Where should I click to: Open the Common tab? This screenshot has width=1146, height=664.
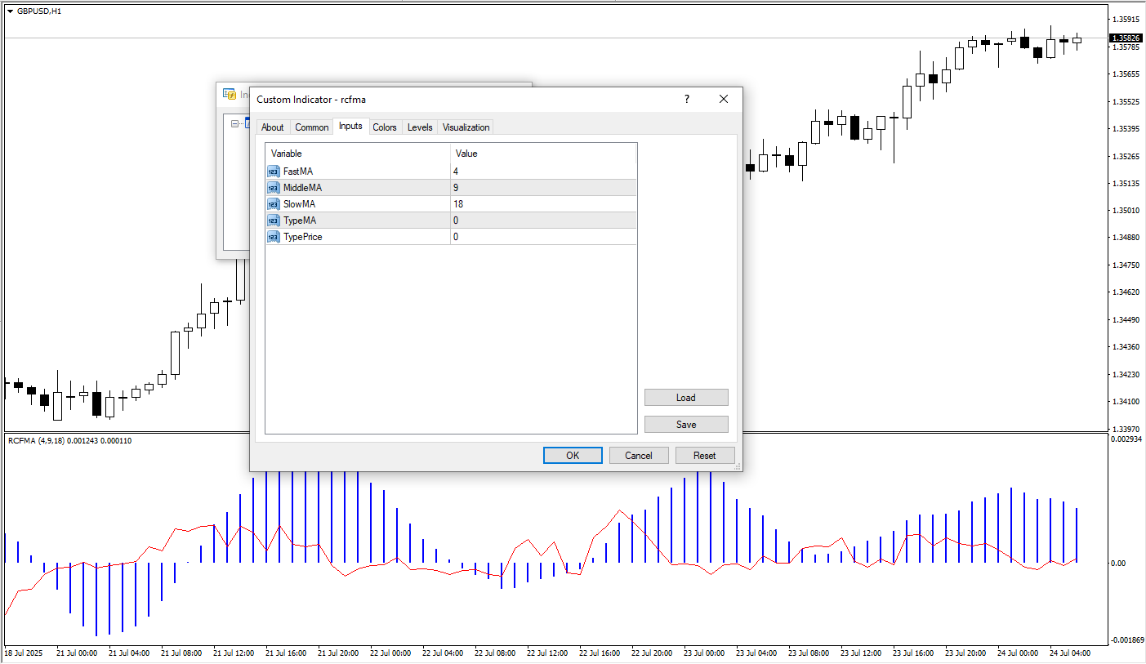coord(312,127)
